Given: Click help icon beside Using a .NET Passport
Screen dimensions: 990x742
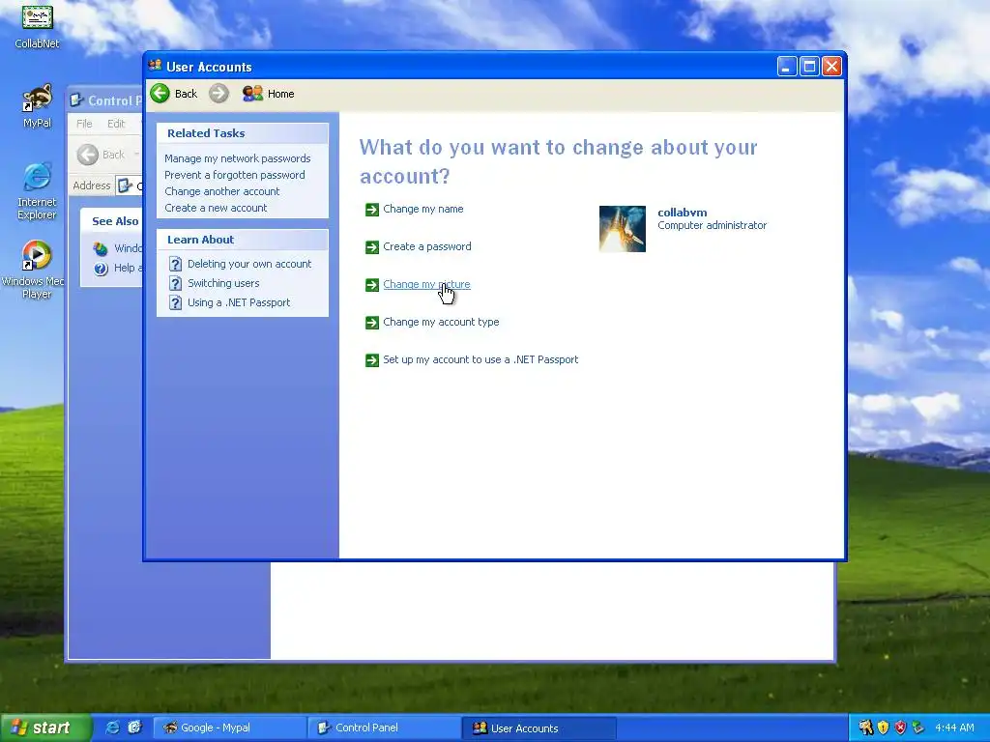Looking at the screenshot, I should pos(176,302).
